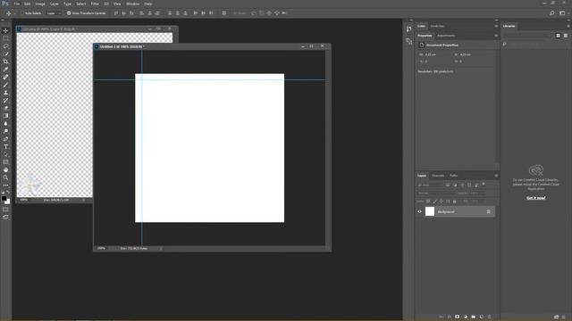This screenshot has width=572, height=321.
Task: Hide the Background layer eye icon
Action: click(419, 212)
